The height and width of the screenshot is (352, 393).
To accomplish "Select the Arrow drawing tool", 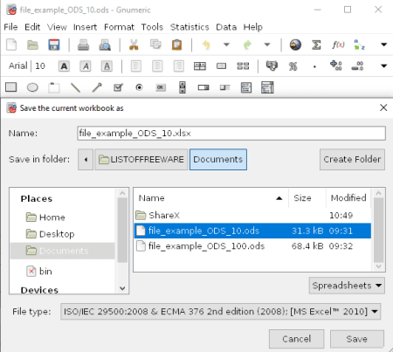I will coord(97,87).
